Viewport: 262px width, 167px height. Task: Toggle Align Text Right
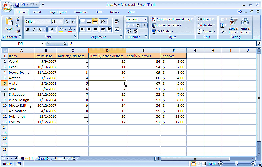[95, 29]
